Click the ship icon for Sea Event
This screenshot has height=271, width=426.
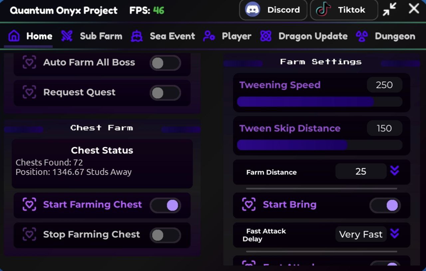click(x=137, y=36)
